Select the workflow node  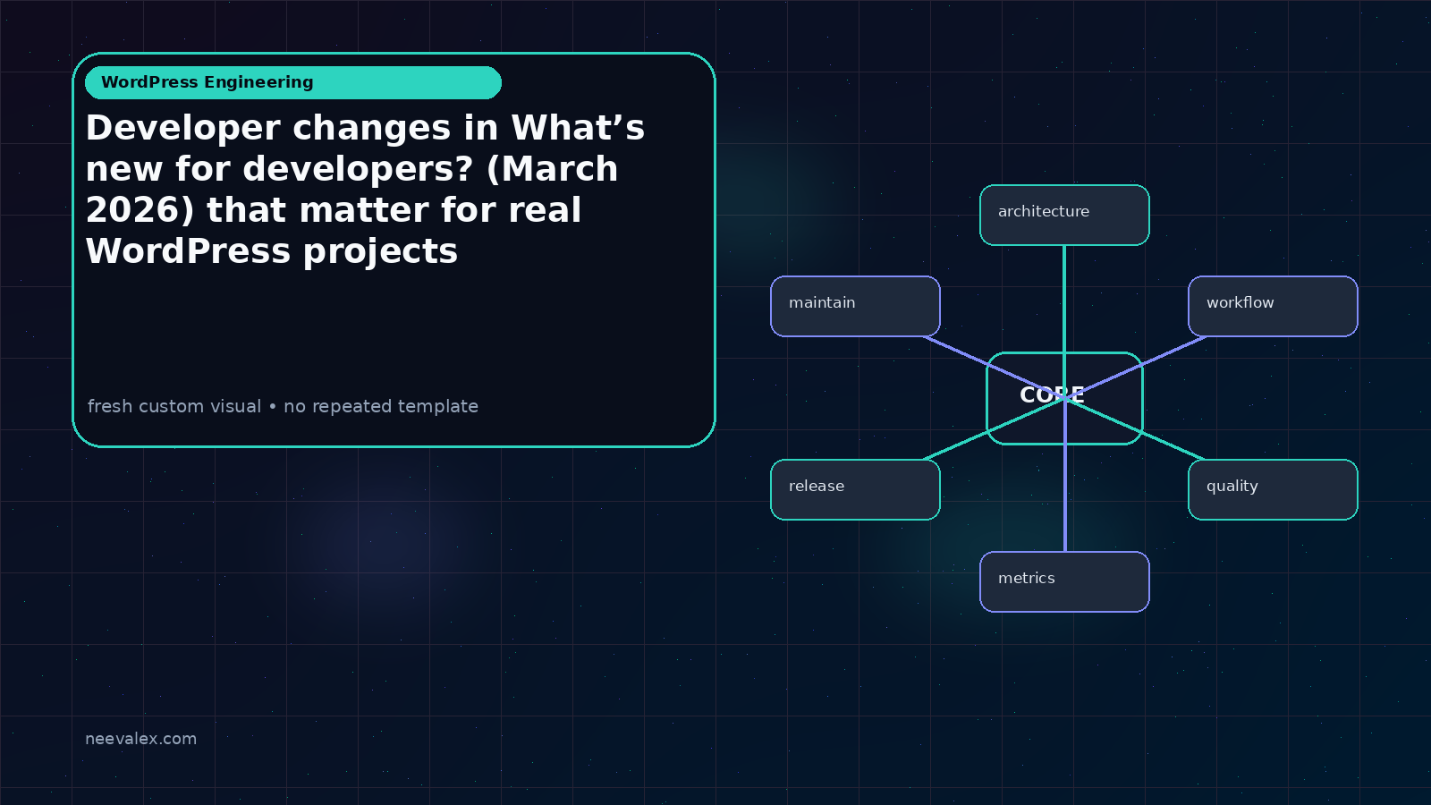1273,307
